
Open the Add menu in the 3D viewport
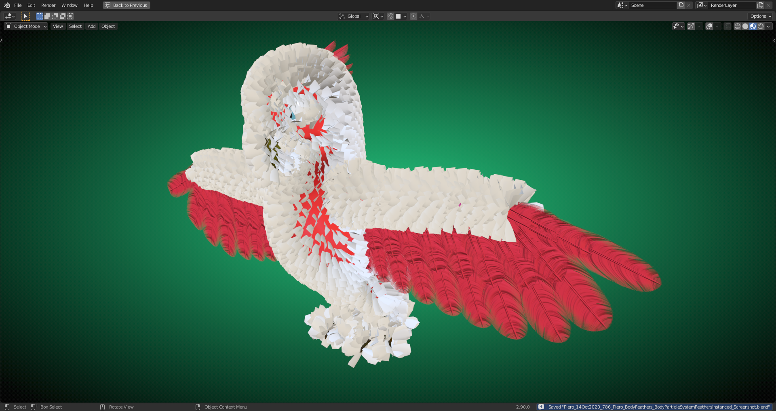coord(91,26)
